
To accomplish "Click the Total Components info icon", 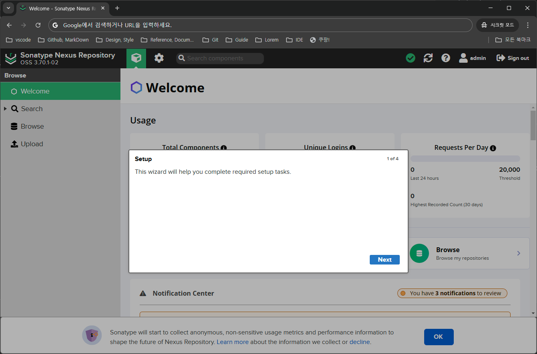I will [x=224, y=148].
